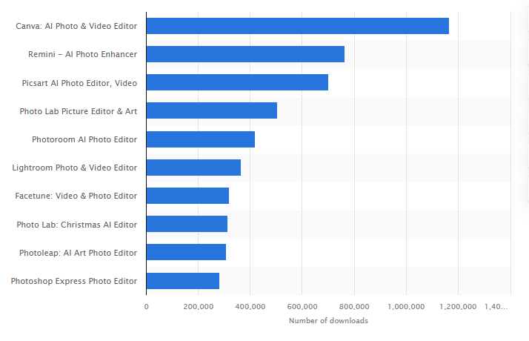Click the label "Photoroom AI Photo Editor"
The width and height of the screenshot is (529, 341).
(84, 139)
